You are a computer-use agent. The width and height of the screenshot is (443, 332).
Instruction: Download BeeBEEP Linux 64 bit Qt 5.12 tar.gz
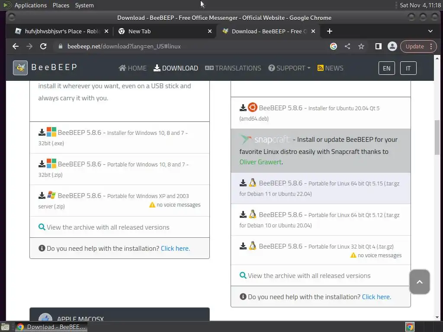(x=321, y=220)
